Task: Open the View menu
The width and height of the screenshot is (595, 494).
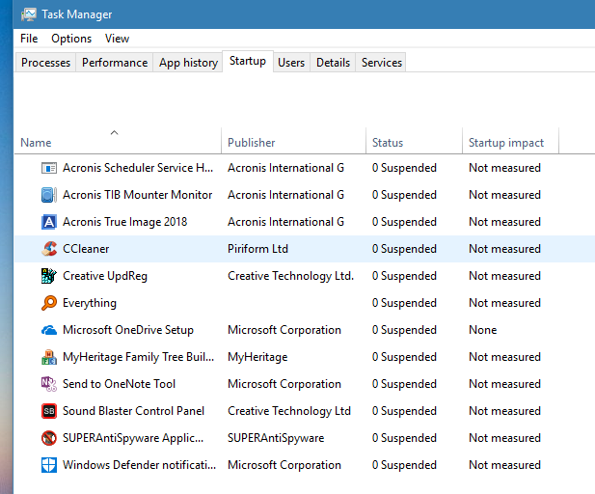Action: click(x=117, y=39)
